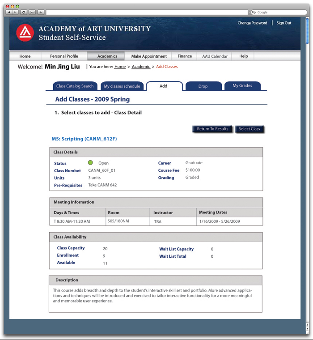Click the Available seats value 11
This screenshot has height=340, width=313.
105,263
